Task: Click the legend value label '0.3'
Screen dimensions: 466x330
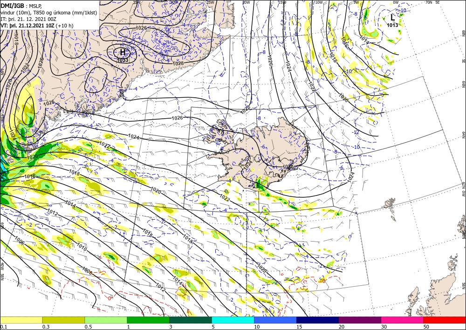Action: pyautogui.click(x=46, y=327)
